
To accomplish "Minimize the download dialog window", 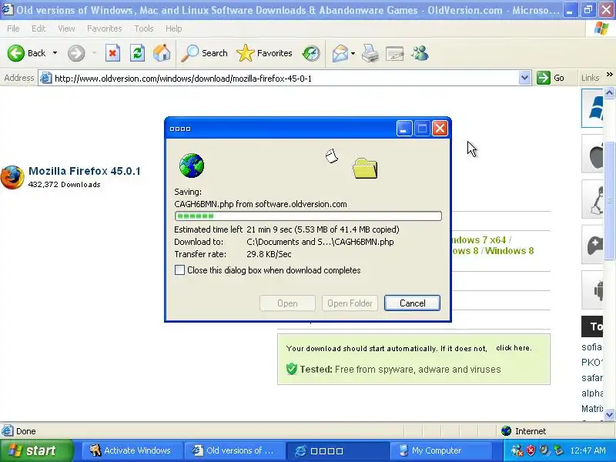I will (404, 129).
